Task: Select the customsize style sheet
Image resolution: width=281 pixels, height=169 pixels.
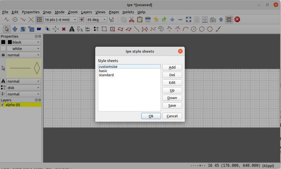Action: click(x=129, y=67)
